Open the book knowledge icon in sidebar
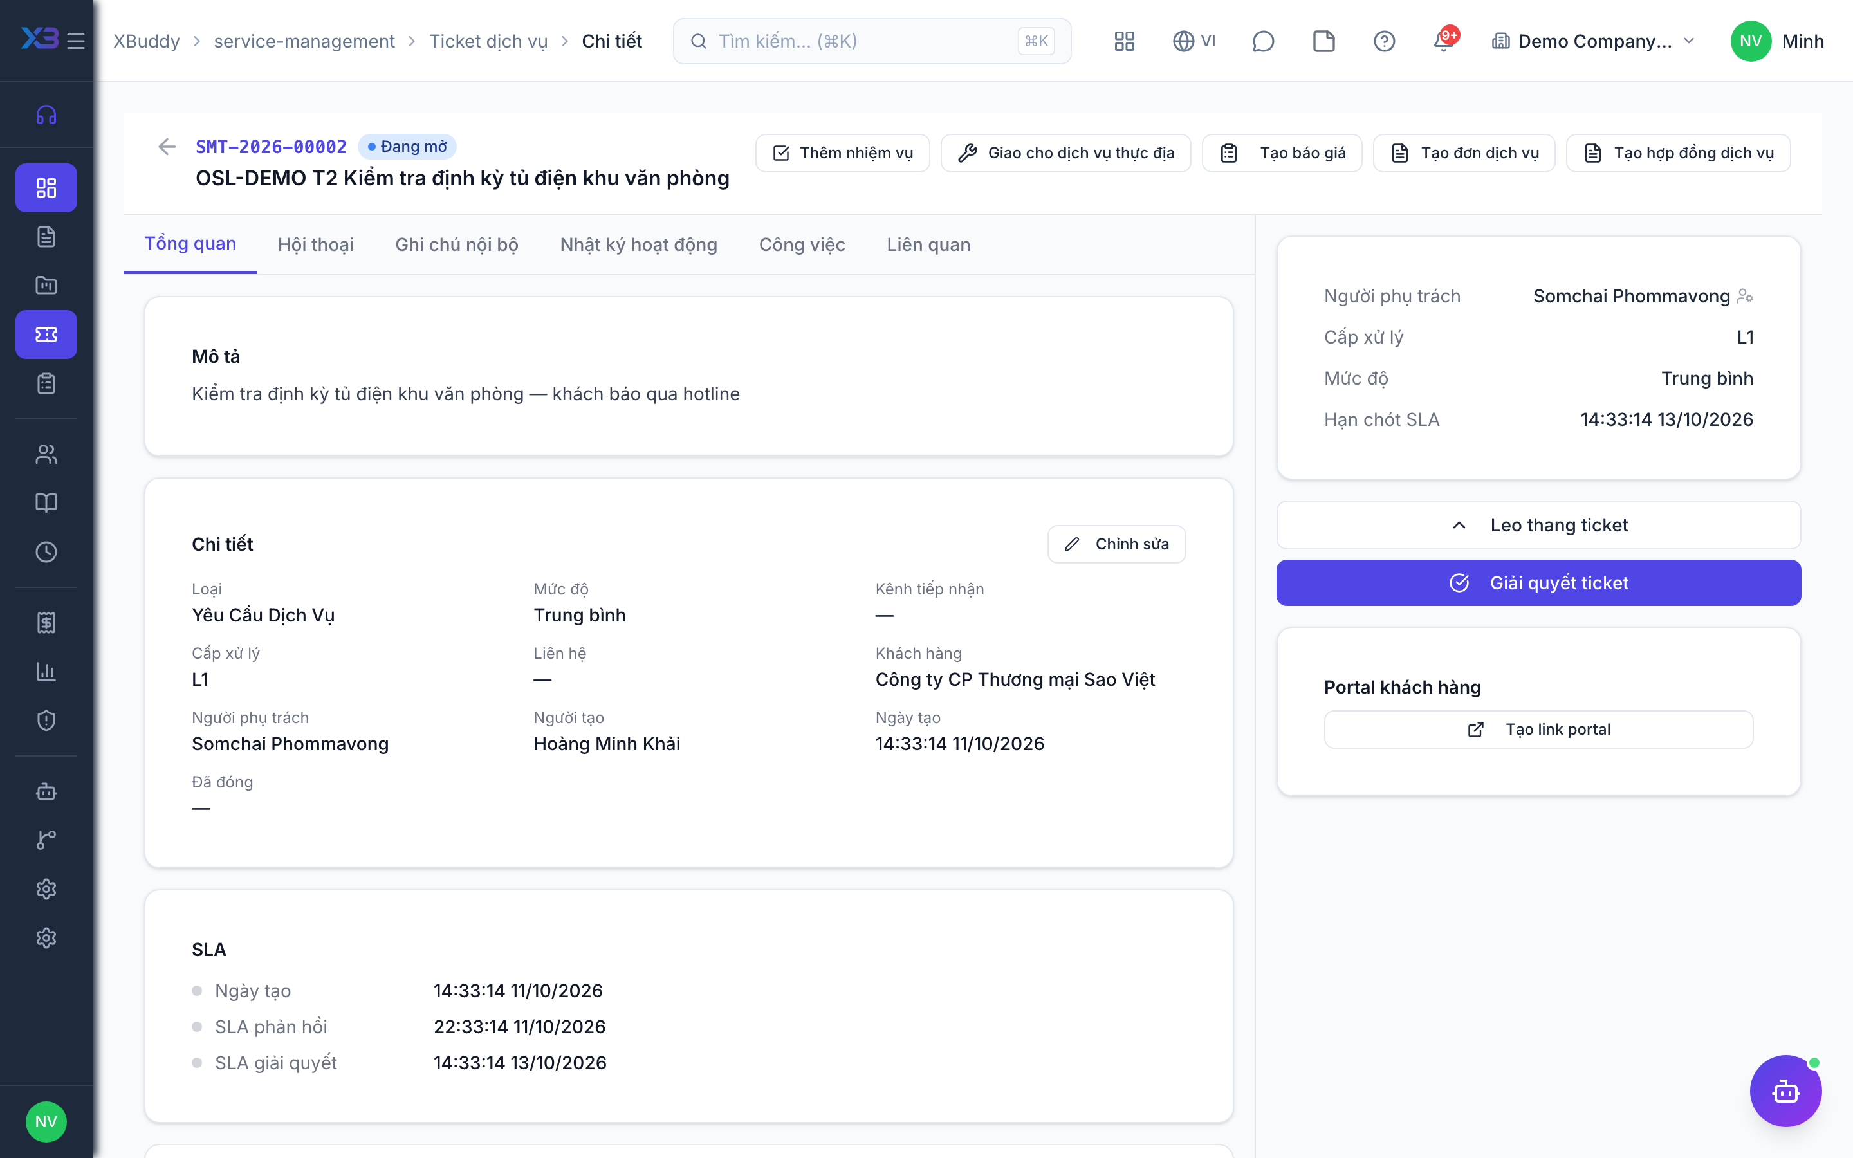1853x1158 pixels. 46,502
